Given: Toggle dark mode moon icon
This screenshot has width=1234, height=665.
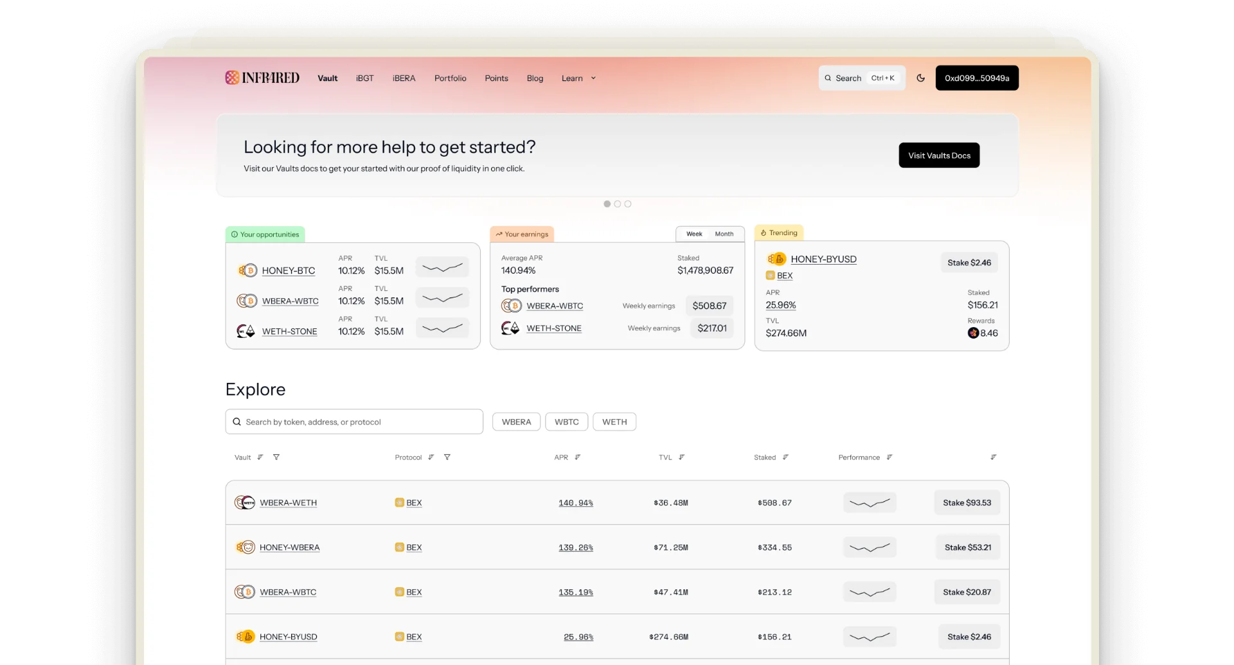Looking at the screenshot, I should [920, 78].
